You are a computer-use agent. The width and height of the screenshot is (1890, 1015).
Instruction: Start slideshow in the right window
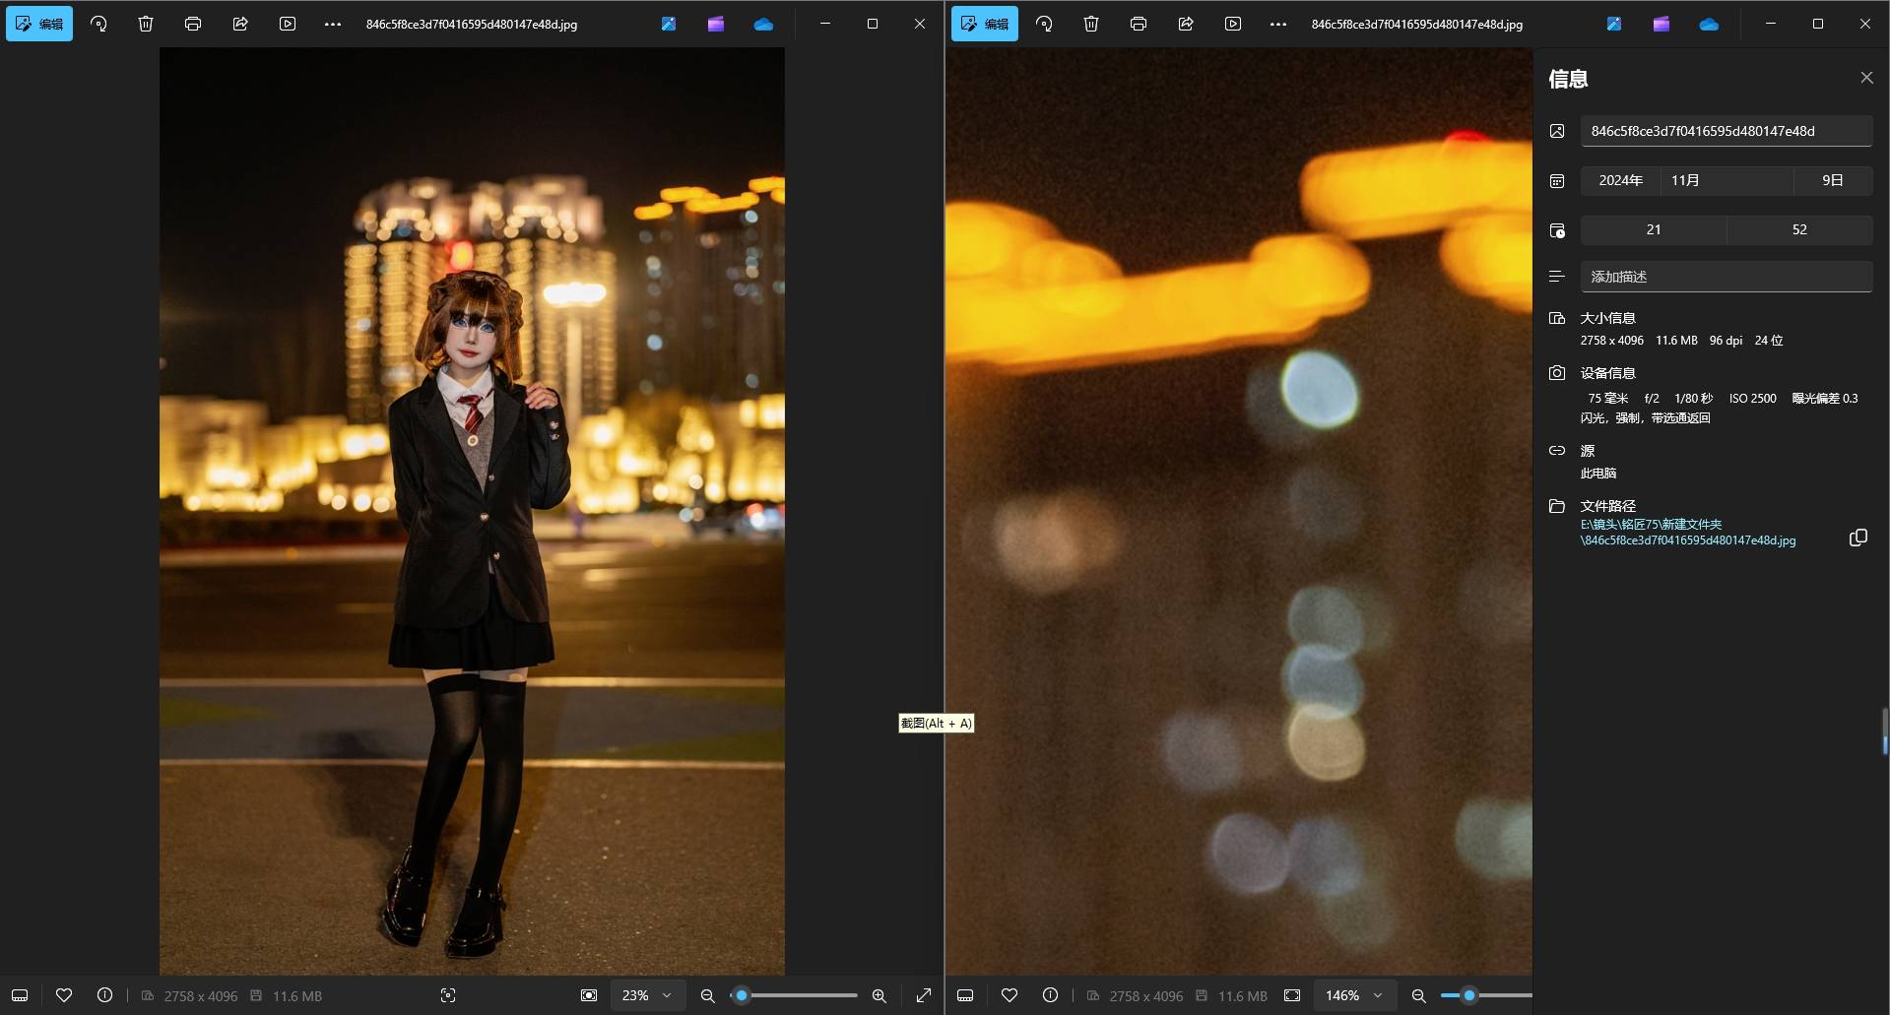pyautogui.click(x=1233, y=24)
